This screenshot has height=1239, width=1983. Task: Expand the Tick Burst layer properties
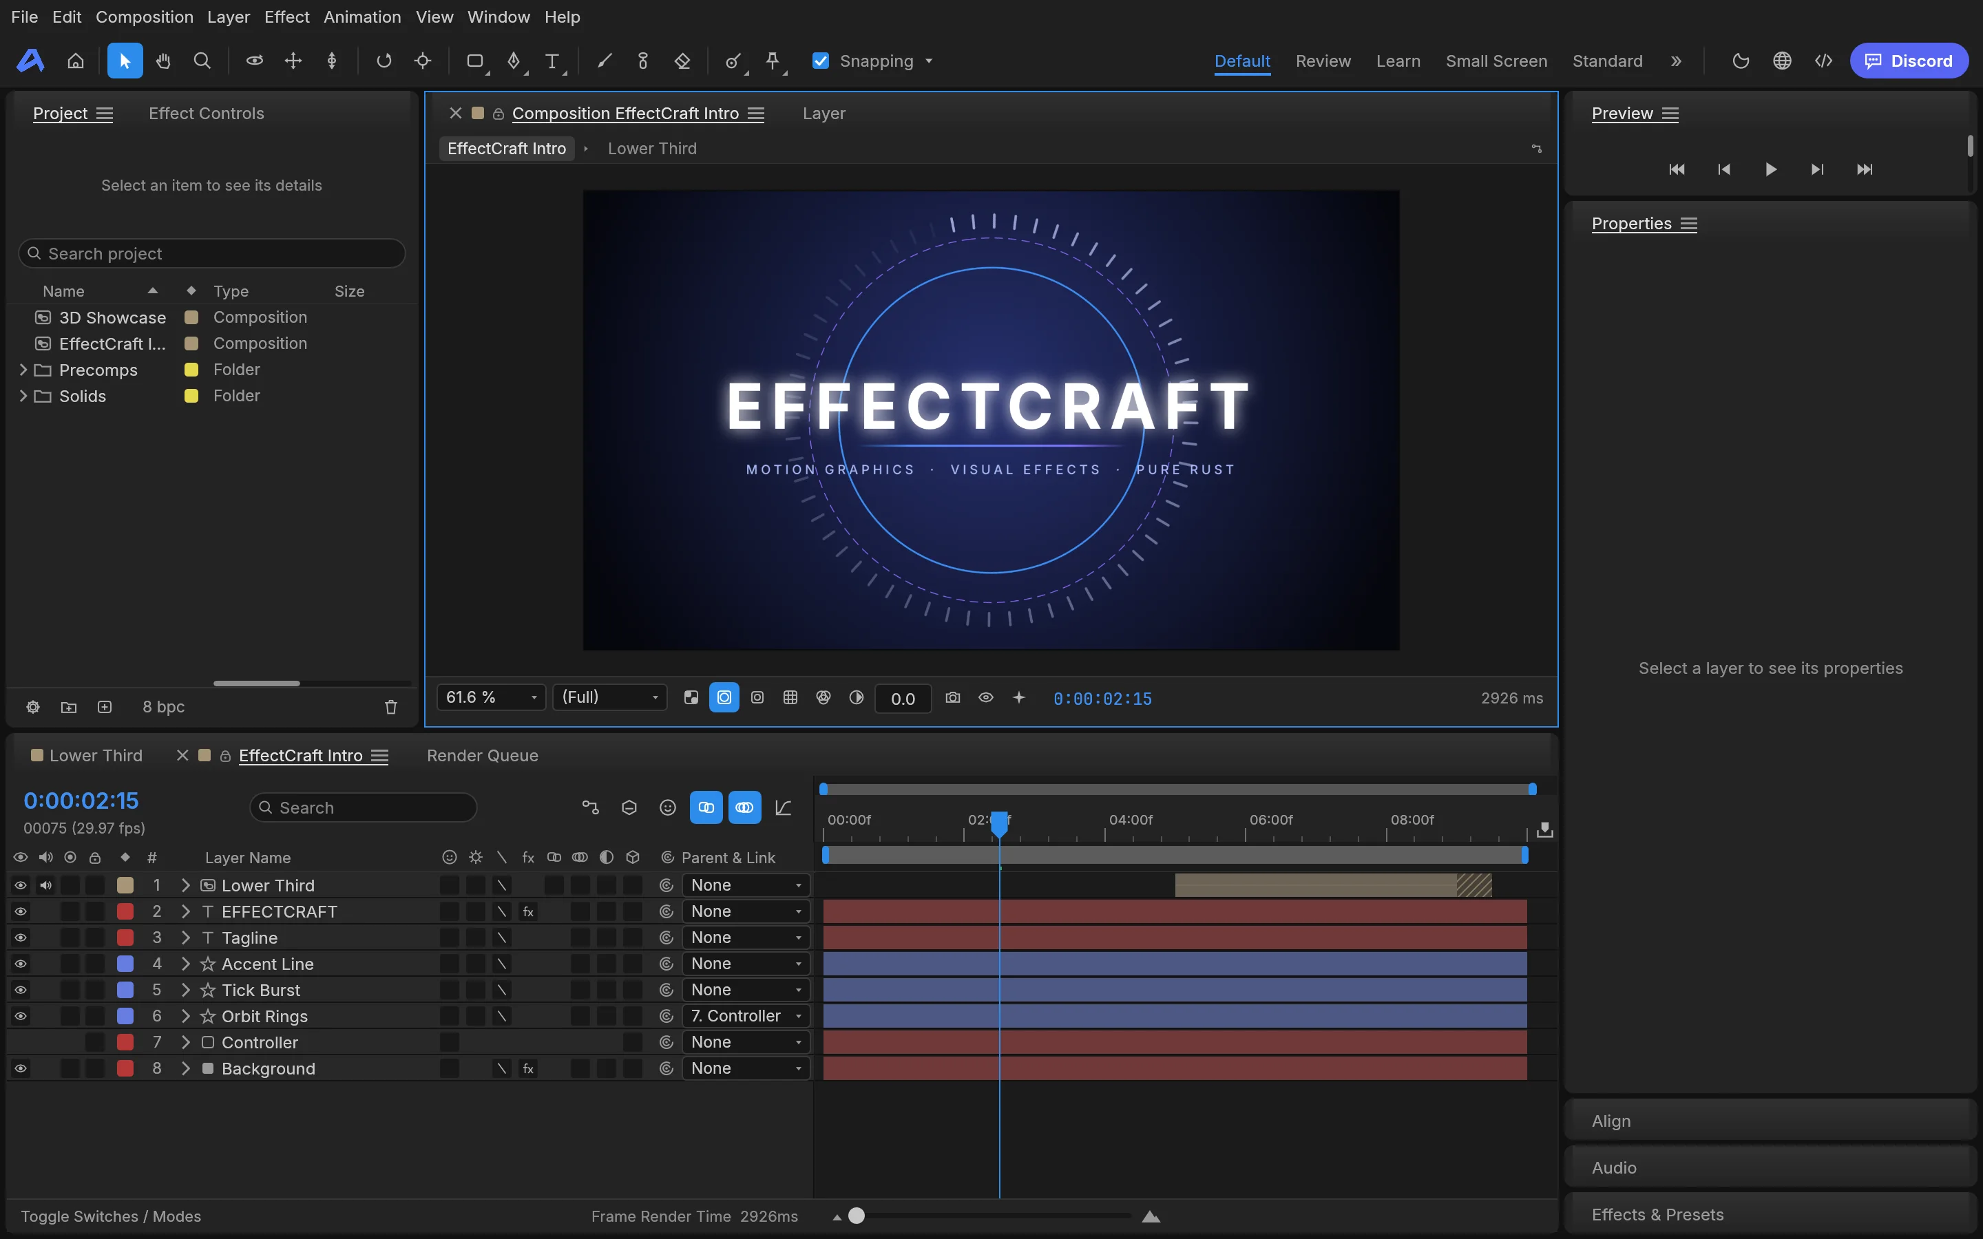pos(186,990)
